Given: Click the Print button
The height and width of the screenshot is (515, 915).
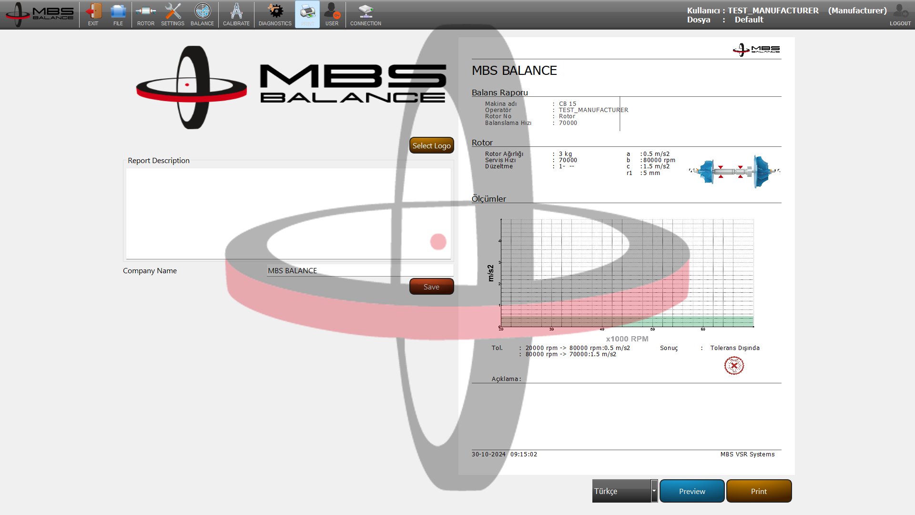Looking at the screenshot, I should (x=758, y=491).
